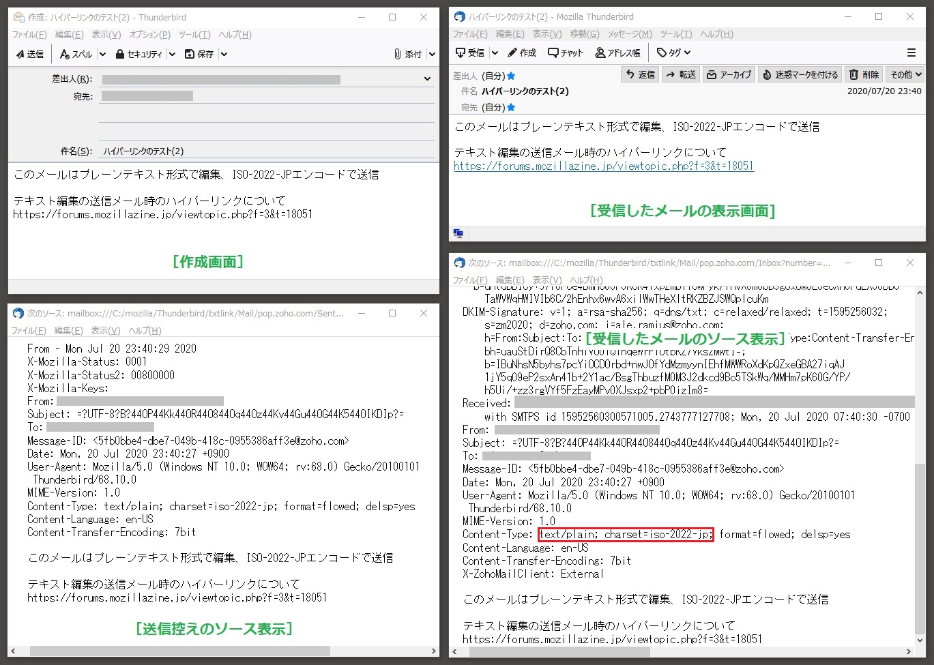Screen dimensions: 934x665
Task: Click the 作成 pencil compose icon
Action: pyautogui.click(x=512, y=53)
